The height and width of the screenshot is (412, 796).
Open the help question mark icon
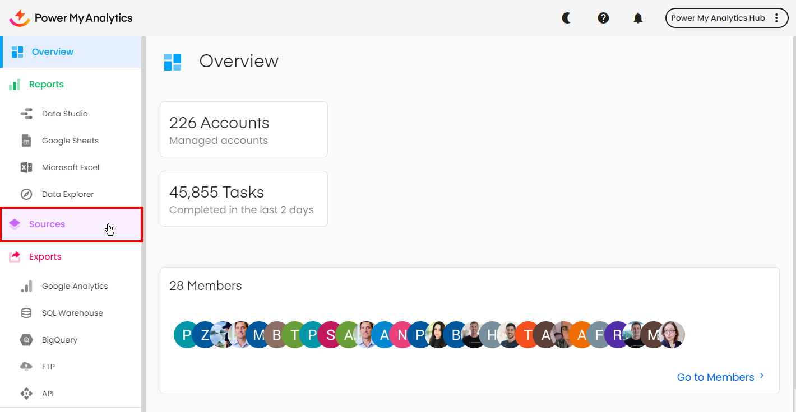[x=603, y=18]
